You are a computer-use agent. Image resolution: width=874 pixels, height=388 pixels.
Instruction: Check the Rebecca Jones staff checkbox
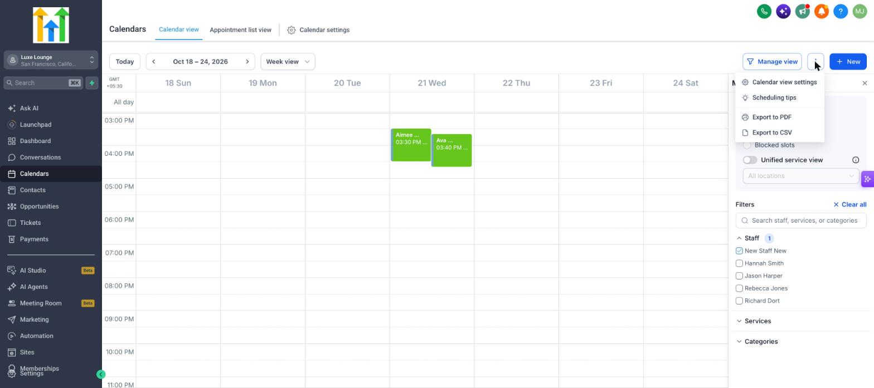coord(739,288)
